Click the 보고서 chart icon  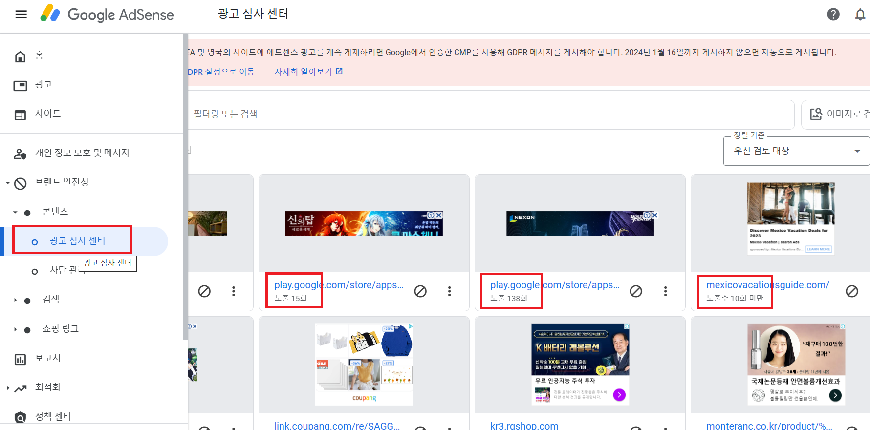pyautogui.click(x=20, y=360)
